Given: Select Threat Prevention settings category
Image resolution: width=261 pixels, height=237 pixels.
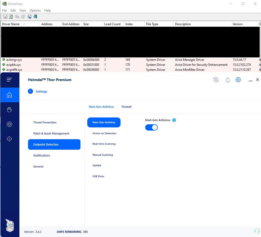Looking at the screenshot, I should click(x=45, y=122).
